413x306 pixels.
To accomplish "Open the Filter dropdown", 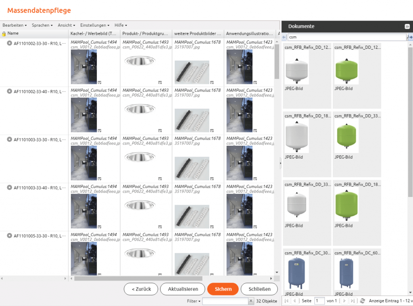I will coord(194,301).
